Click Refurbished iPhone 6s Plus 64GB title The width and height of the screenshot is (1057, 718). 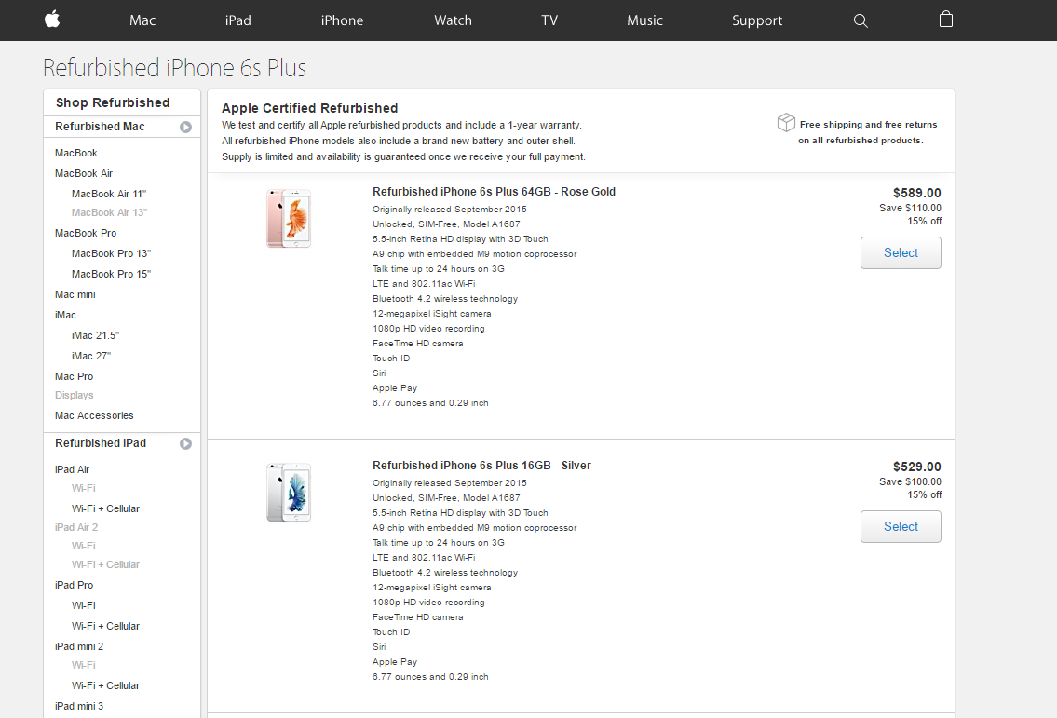click(495, 192)
